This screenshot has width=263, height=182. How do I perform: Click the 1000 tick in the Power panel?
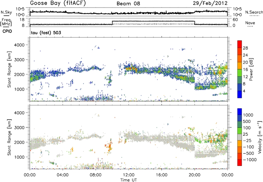click(x=19, y=89)
